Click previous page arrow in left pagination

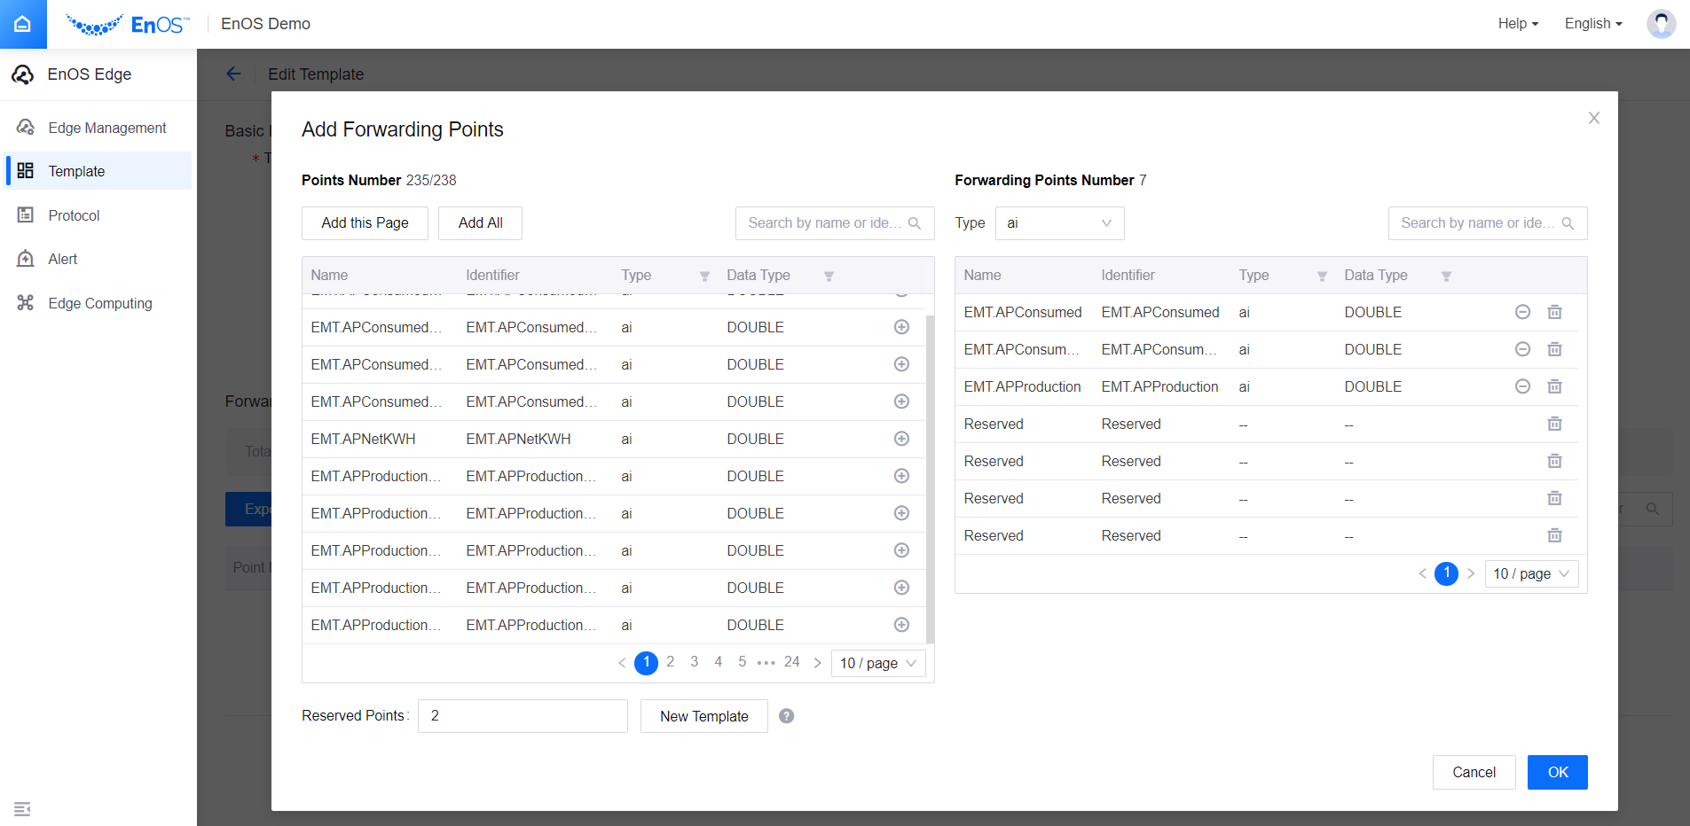tap(622, 663)
